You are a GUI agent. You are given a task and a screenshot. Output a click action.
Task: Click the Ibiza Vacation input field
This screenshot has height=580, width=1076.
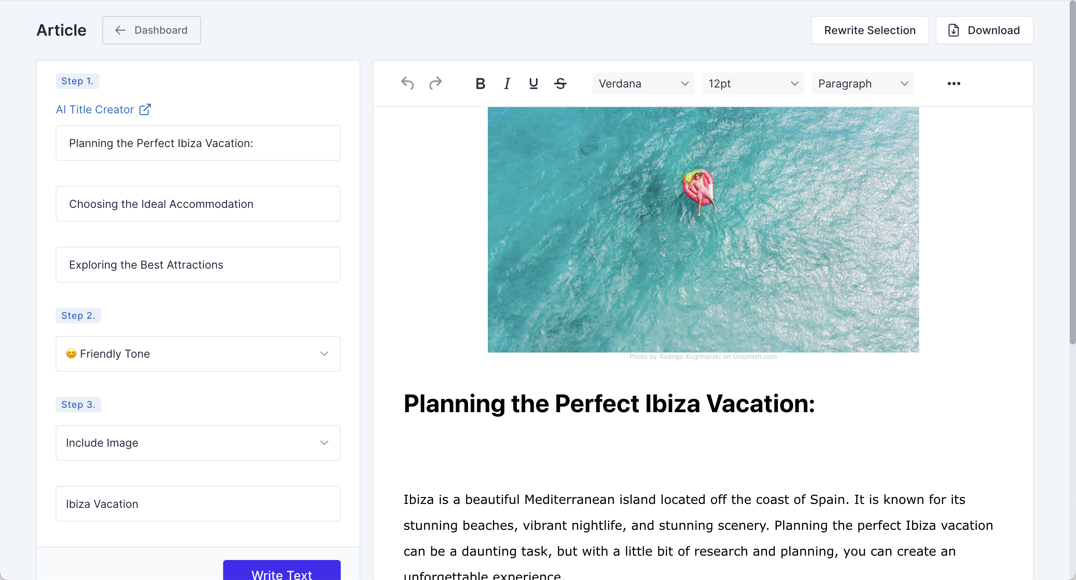coord(198,504)
